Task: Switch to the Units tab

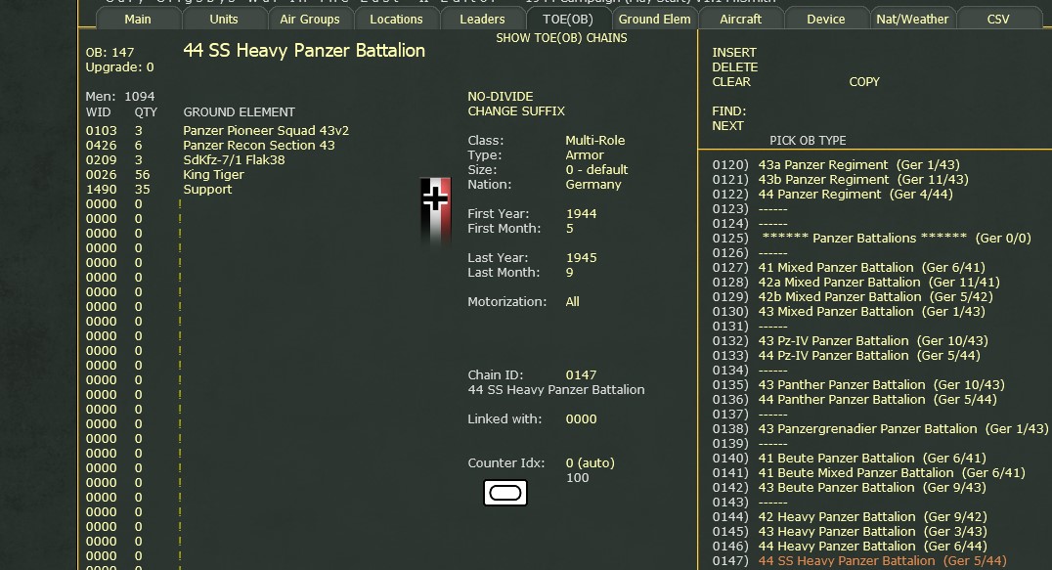Action: point(224,20)
